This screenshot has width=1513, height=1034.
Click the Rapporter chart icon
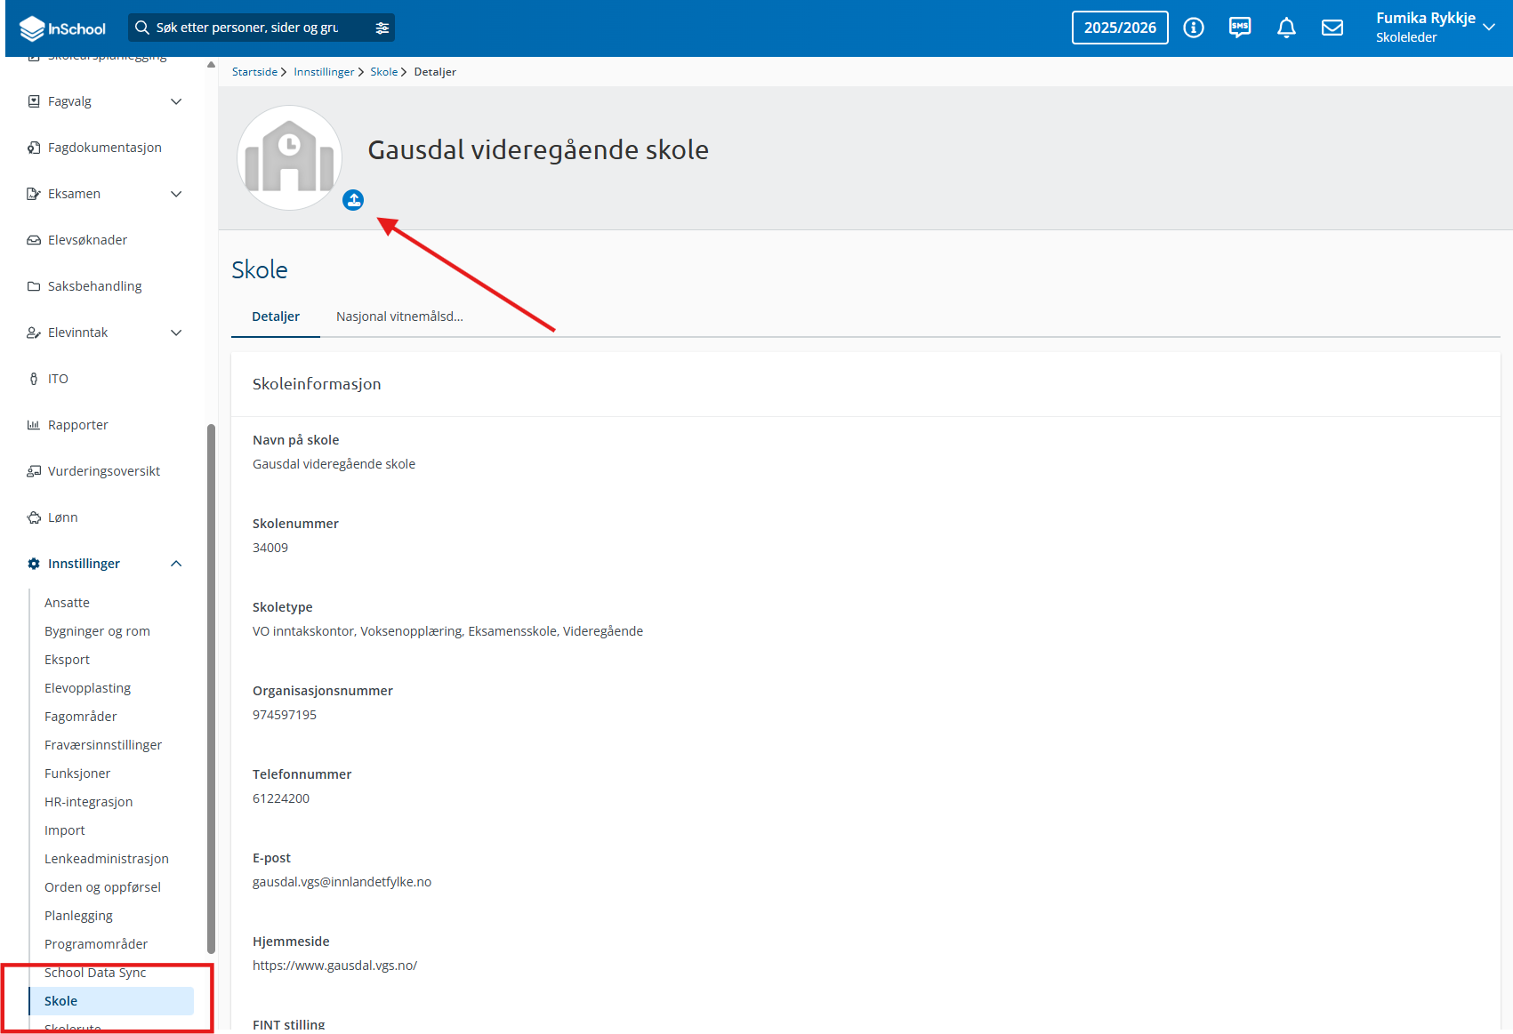[34, 425]
